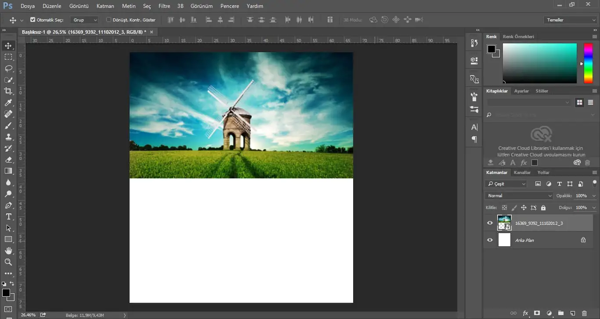Uncheck the Otomatik Seç checkbox

(x=33, y=20)
